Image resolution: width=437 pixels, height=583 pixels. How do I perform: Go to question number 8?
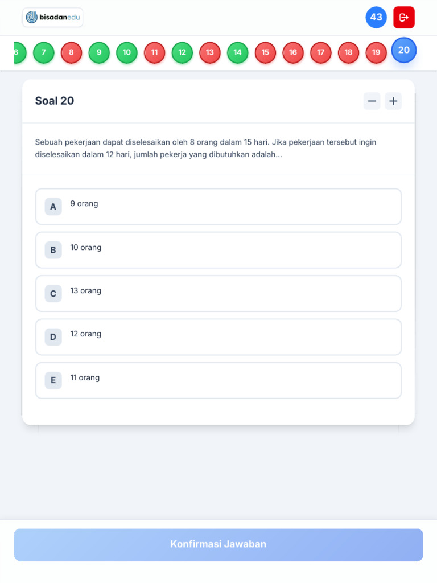(x=71, y=52)
